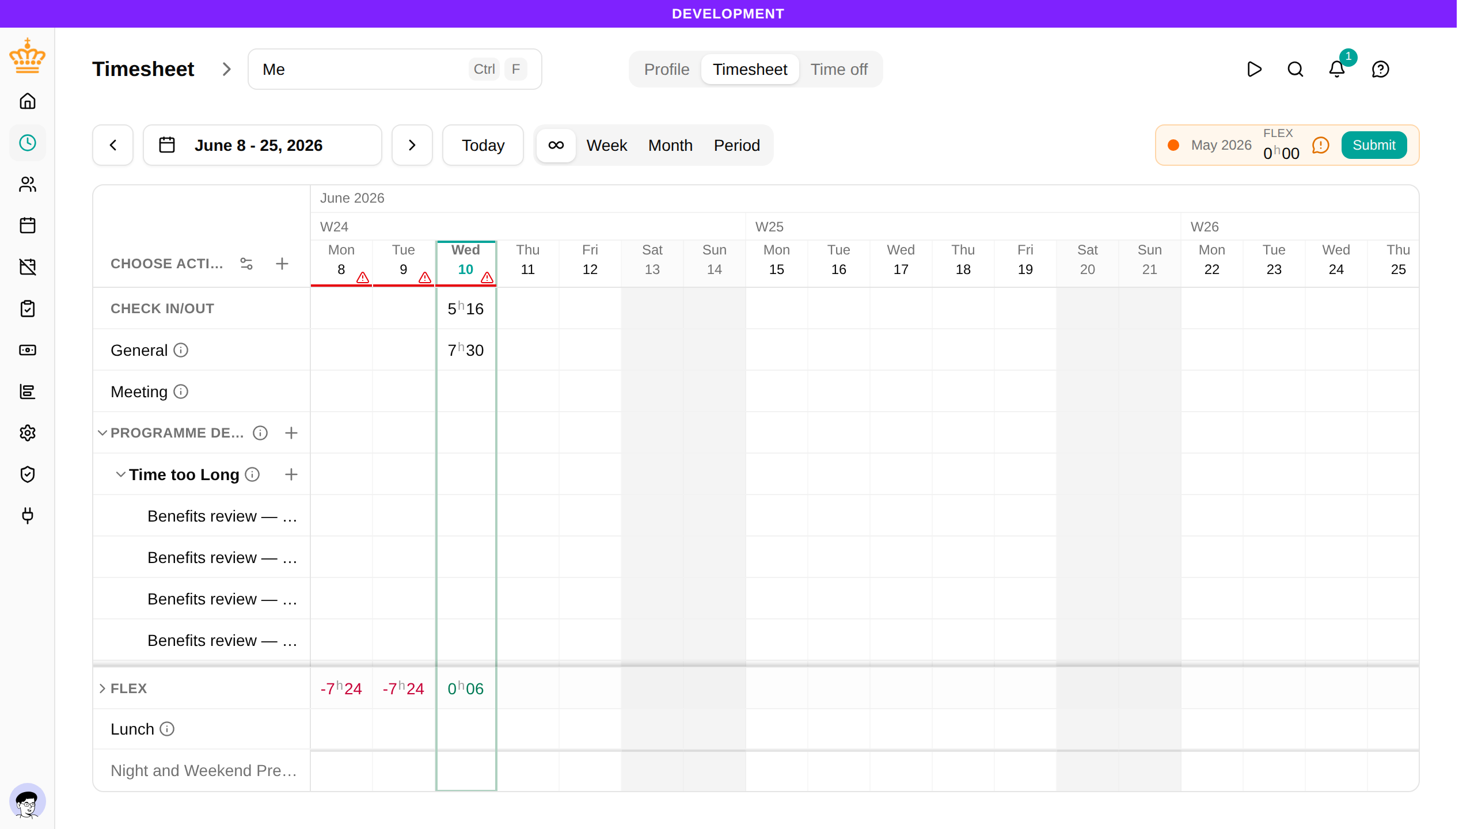Collapse the Programme De... group
The image size is (1474, 829).
point(102,433)
